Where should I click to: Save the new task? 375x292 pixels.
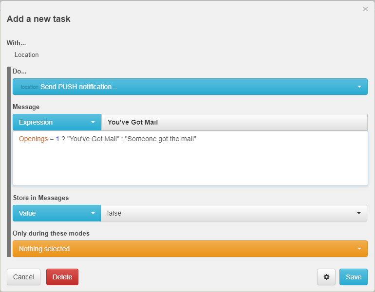354,277
